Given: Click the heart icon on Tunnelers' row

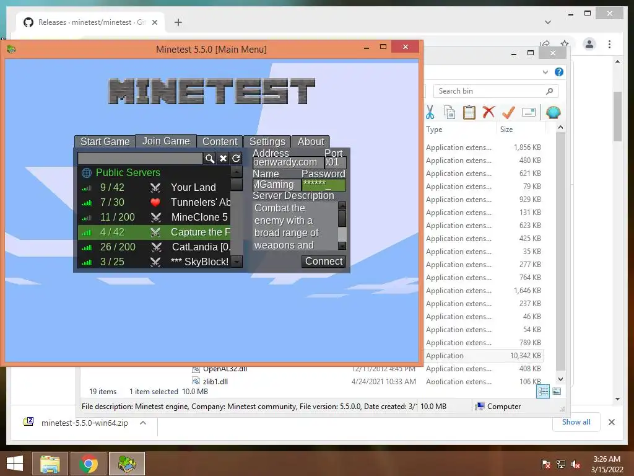Looking at the screenshot, I should point(155,202).
